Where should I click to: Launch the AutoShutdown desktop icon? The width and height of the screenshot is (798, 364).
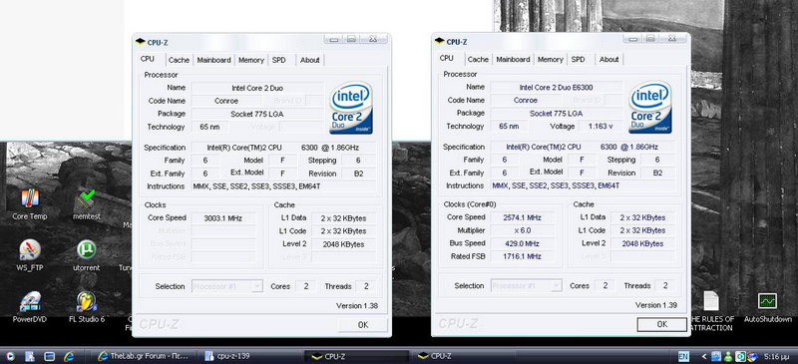767,307
